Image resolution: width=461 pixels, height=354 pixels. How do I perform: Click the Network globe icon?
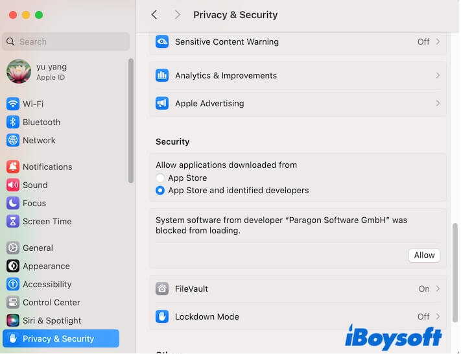coord(12,140)
